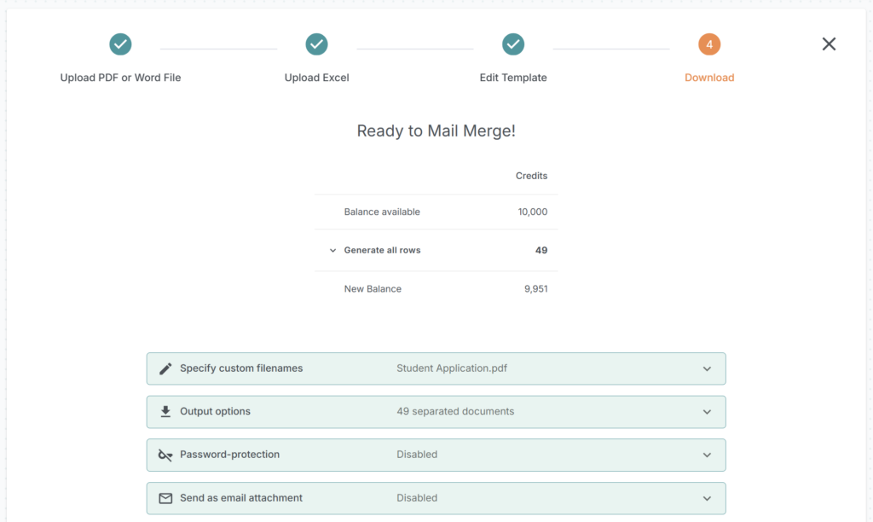Close the mail merge wizard
This screenshot has height=522, width=873.
tap(829, 44)
